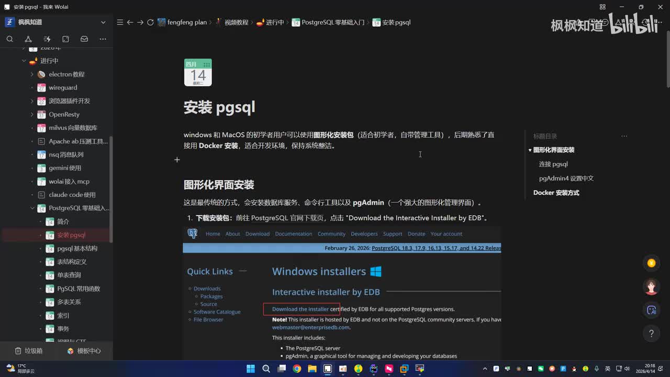Collapse 图形化界面安装 outline section
Image resolution: width=670 pixels, height=377 pixels.
(x=530, y=150)
